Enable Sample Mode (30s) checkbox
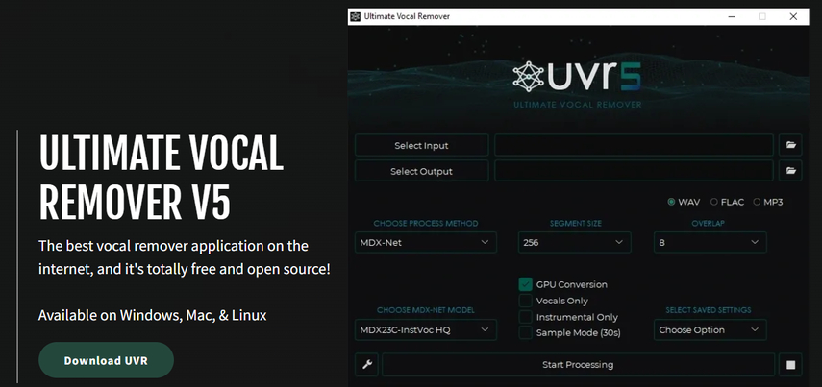Image resolution: width=822 pixels, height=387 pixels. (x=525, y=332)
